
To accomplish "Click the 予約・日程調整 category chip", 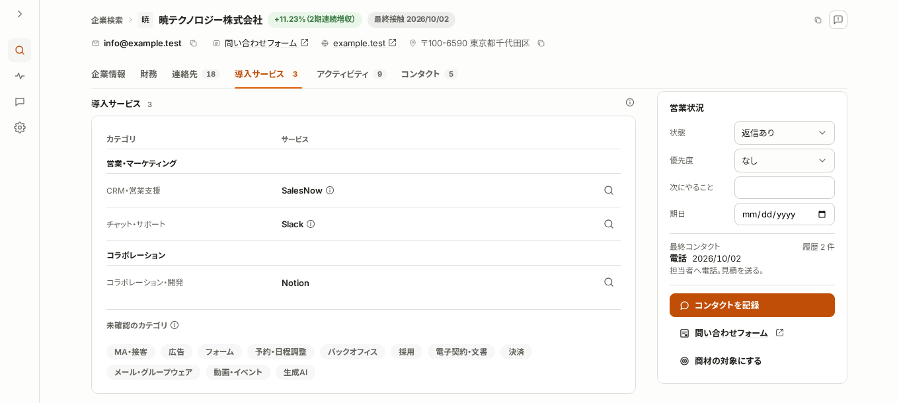I will [x=281, y=352].
